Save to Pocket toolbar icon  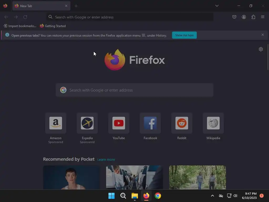(234, 17)
